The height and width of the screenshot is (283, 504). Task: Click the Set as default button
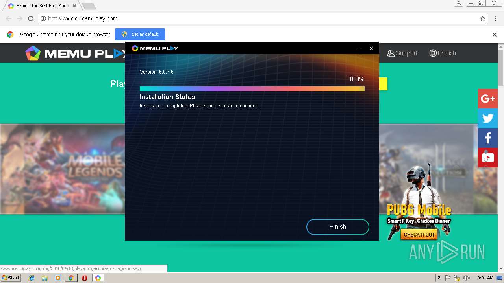pyautogui.click(x=140, y=34)
